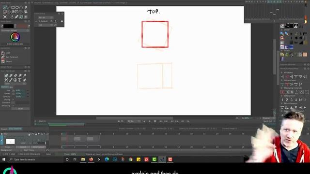Toggle the Gradient option box

pos(13,102)
